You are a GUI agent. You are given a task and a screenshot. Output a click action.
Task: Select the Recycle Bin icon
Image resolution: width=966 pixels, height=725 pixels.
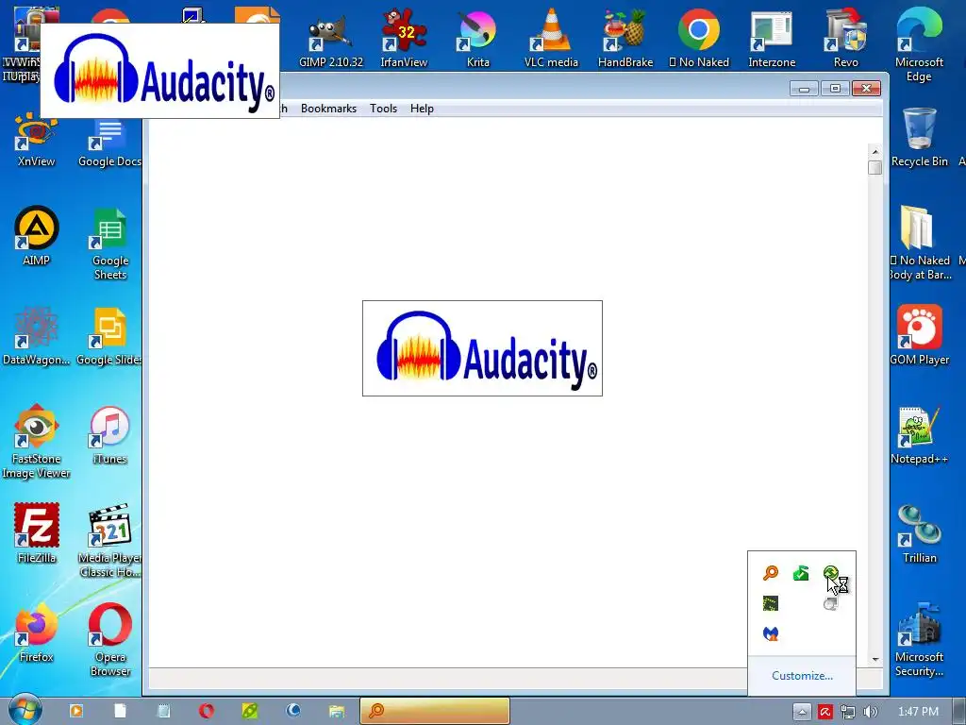(x=919, y=137)
